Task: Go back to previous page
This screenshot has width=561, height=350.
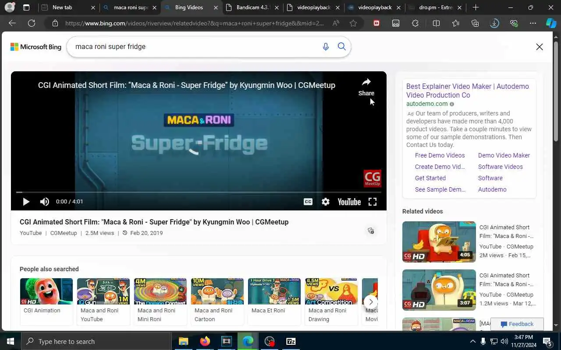Action: pos(12,23)
